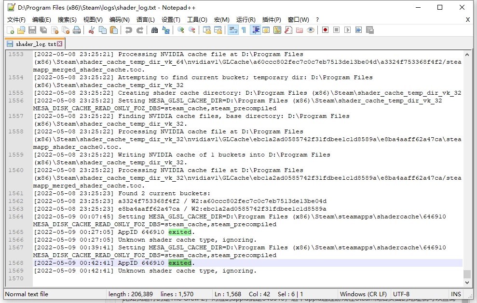Click line number 1561 in margin
This screenshot has height=303, width=477.
coord(16,194)
